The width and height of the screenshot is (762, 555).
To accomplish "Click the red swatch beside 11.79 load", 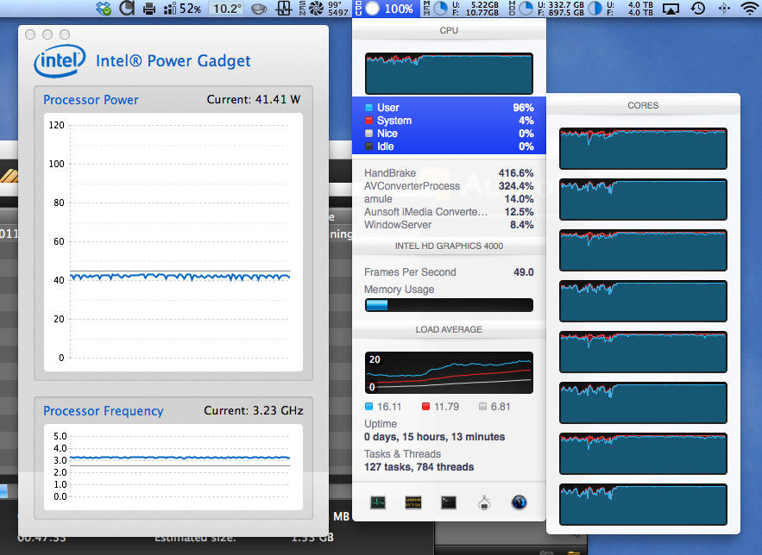I will pos(425,407).
